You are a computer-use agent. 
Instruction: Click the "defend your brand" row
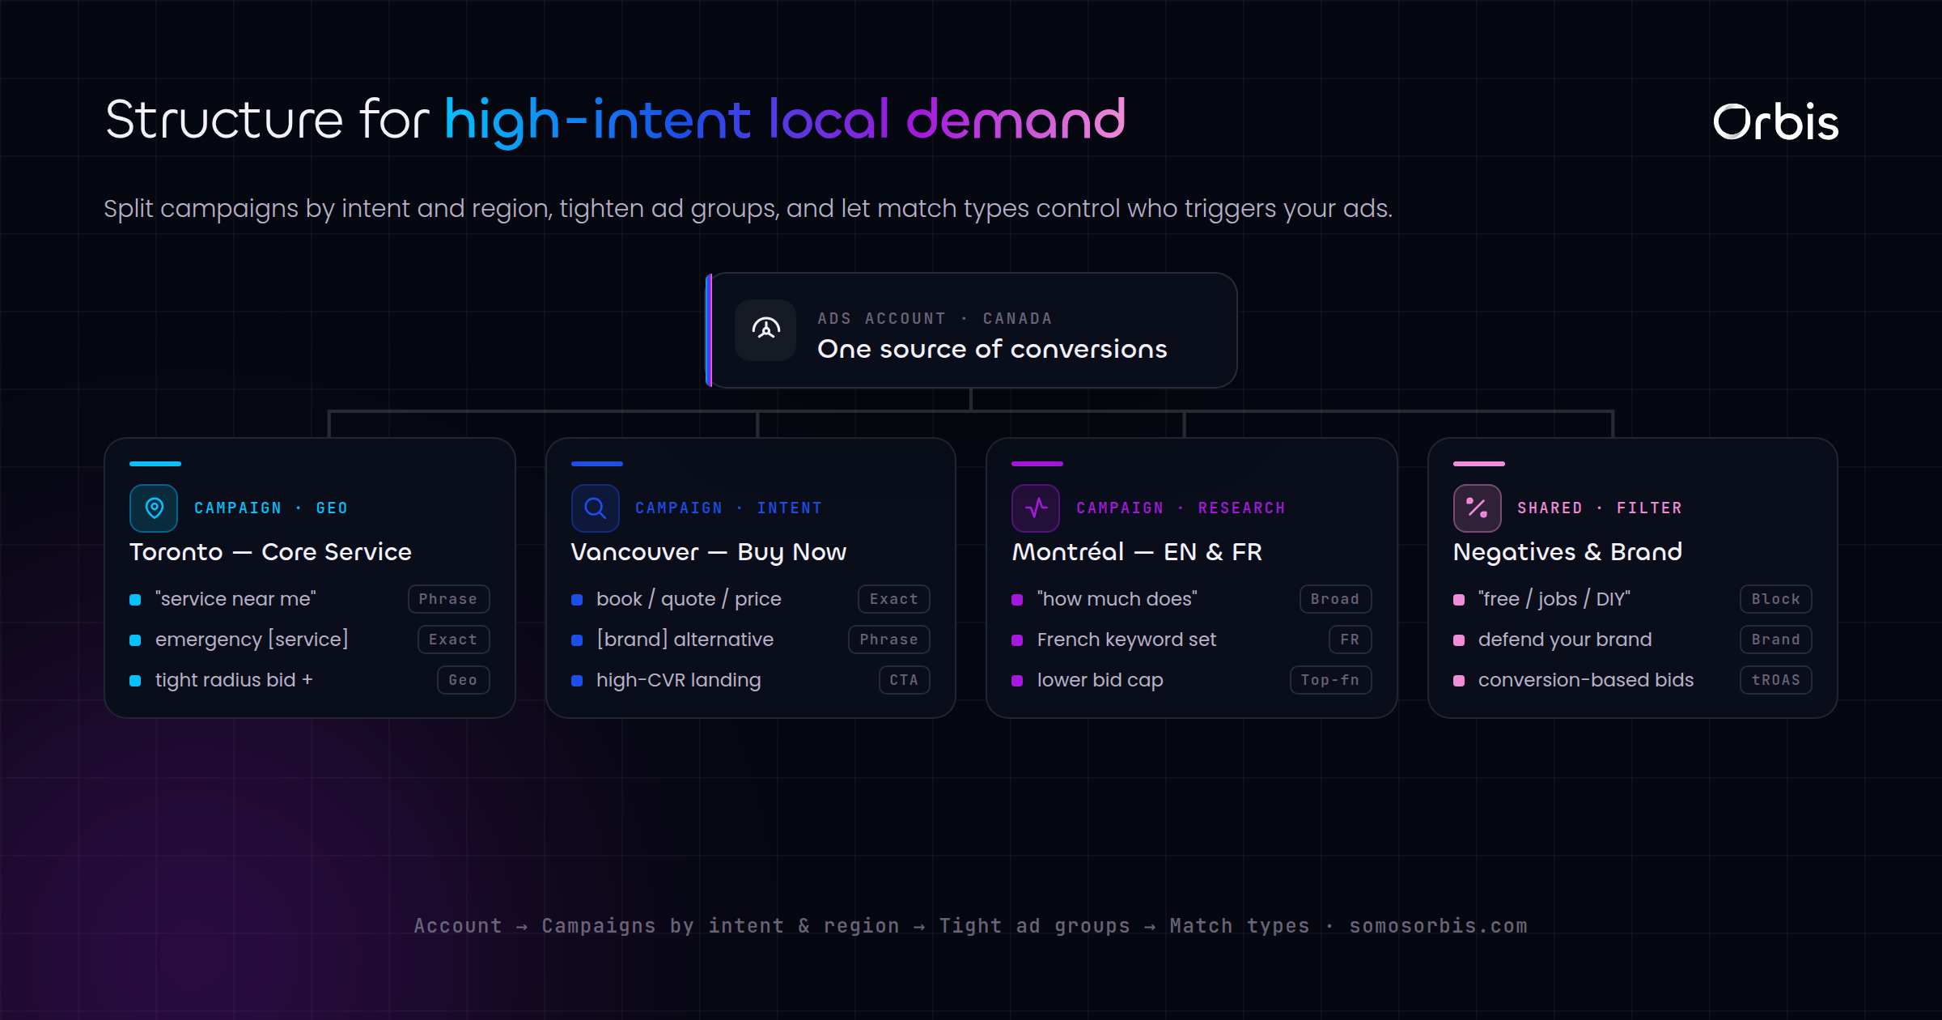pos(1633,640)
